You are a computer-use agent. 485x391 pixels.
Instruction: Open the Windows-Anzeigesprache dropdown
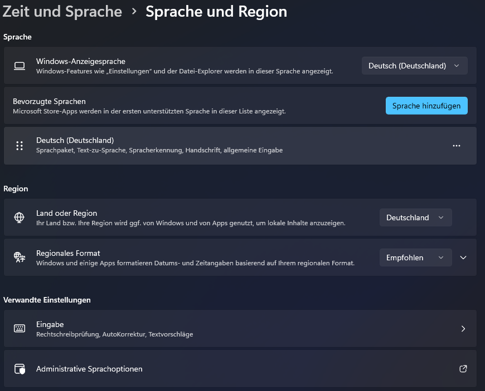(414, 66)
